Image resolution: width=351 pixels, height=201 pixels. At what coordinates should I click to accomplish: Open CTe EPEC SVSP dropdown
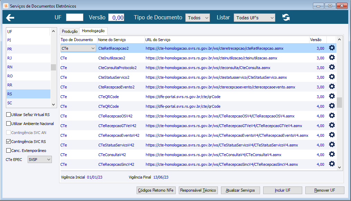(40, 160)
